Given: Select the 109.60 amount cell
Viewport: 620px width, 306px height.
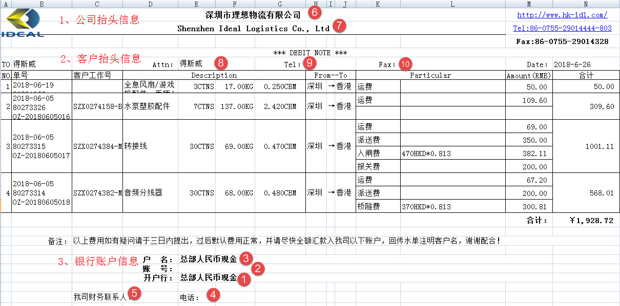Looking at the screenshot, I should click(529, 100).
